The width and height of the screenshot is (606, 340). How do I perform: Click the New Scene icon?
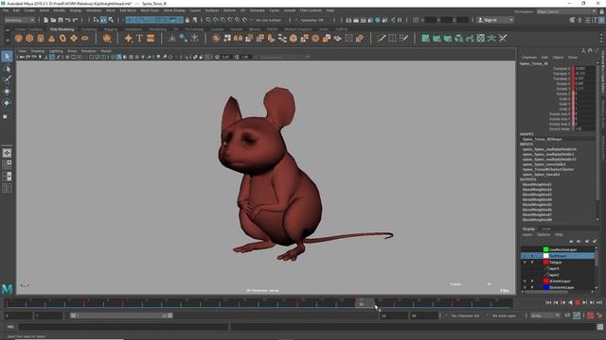(x=46, y=20)
